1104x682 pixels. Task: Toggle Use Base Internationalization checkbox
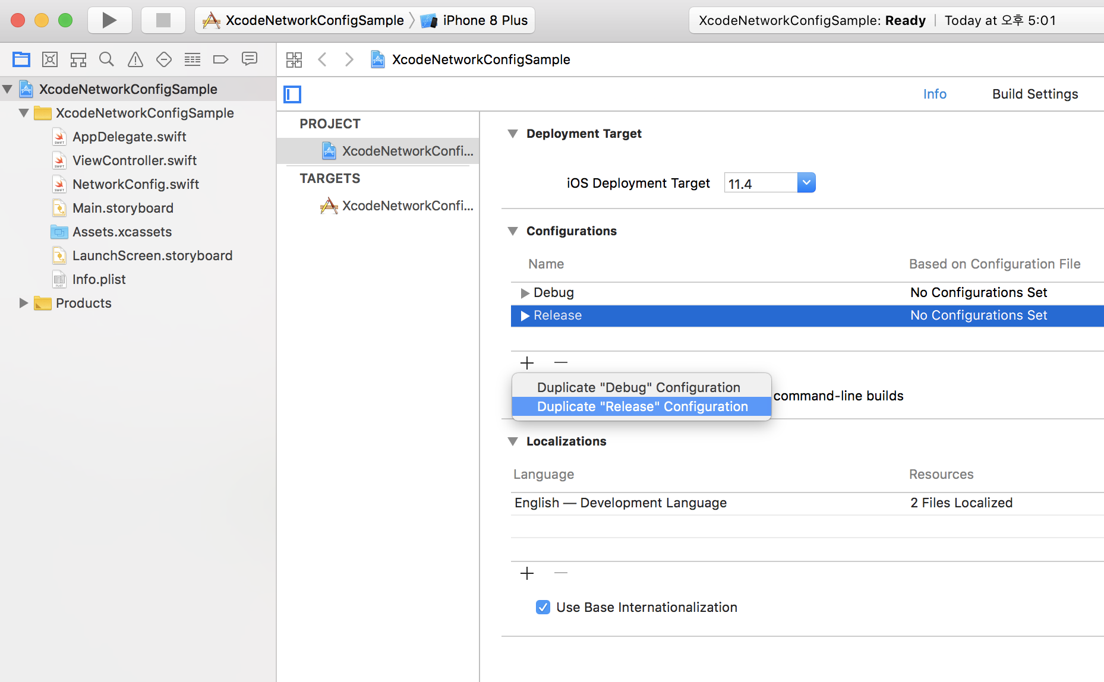click(x=543, y=607)
